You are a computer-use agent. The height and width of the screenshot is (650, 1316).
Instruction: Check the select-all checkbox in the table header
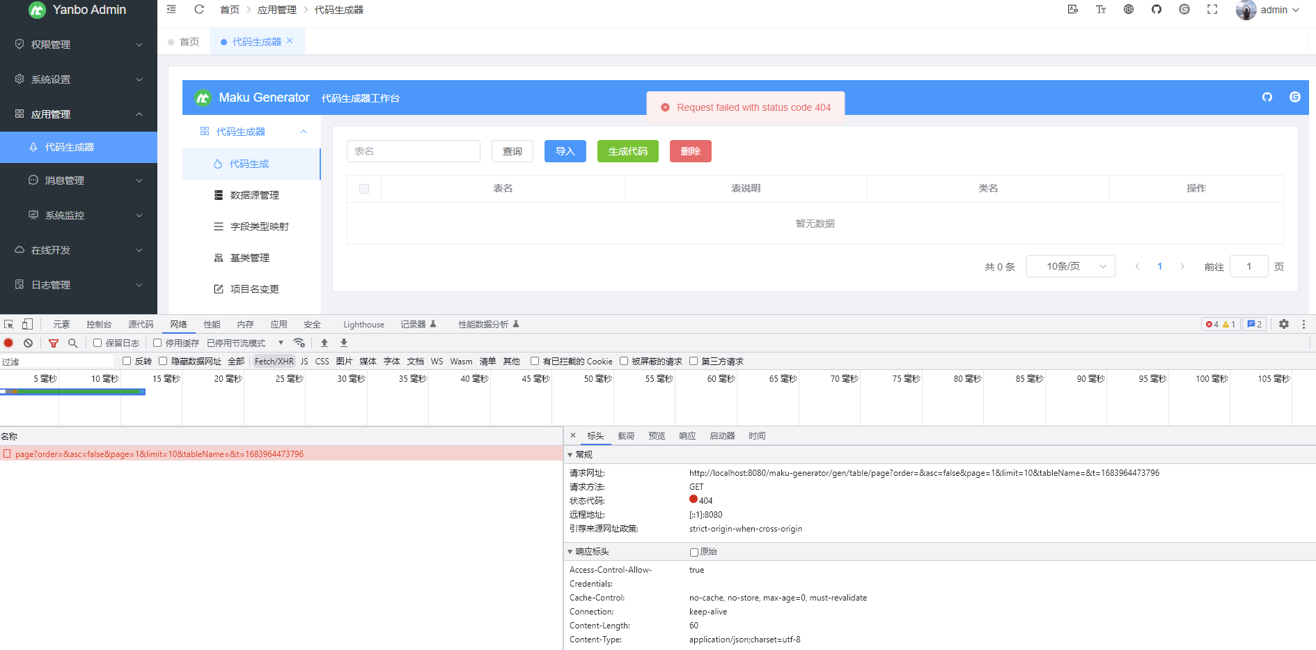pyautogui.click(x=364, y=189)
